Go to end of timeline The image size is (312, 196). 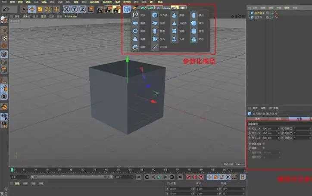click(x=180, y=177)
